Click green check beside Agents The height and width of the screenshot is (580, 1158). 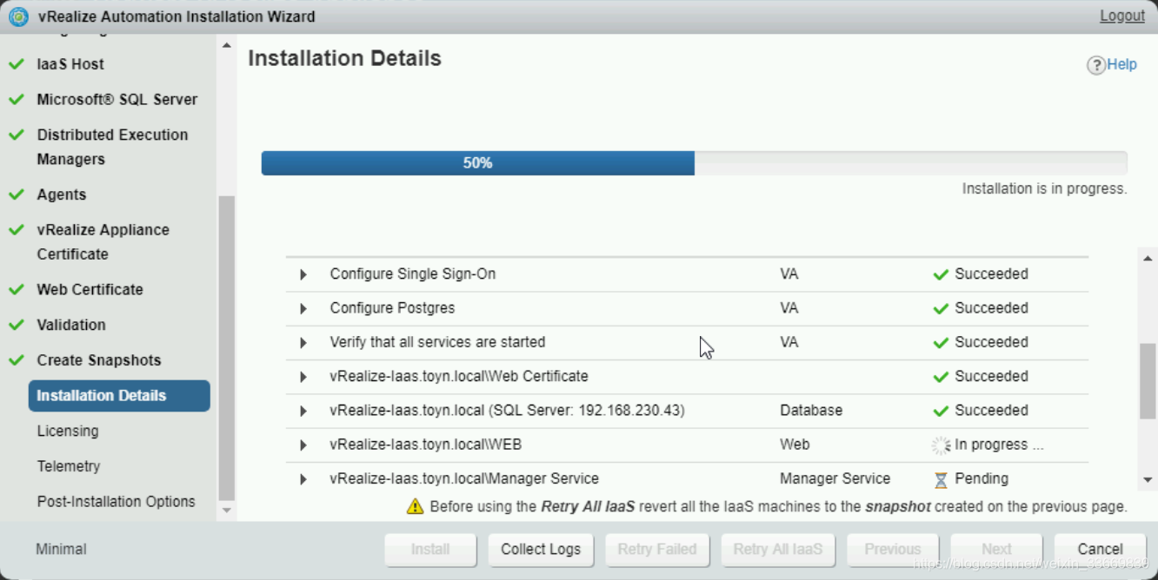point(17,195)
